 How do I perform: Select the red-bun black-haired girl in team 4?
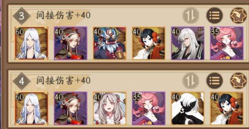coord(227,109)
